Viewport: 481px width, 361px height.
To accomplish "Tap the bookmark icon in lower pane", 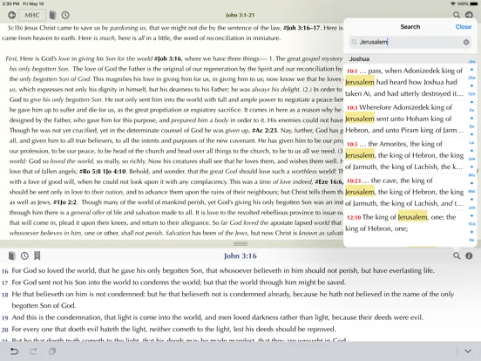I will 37,255.
